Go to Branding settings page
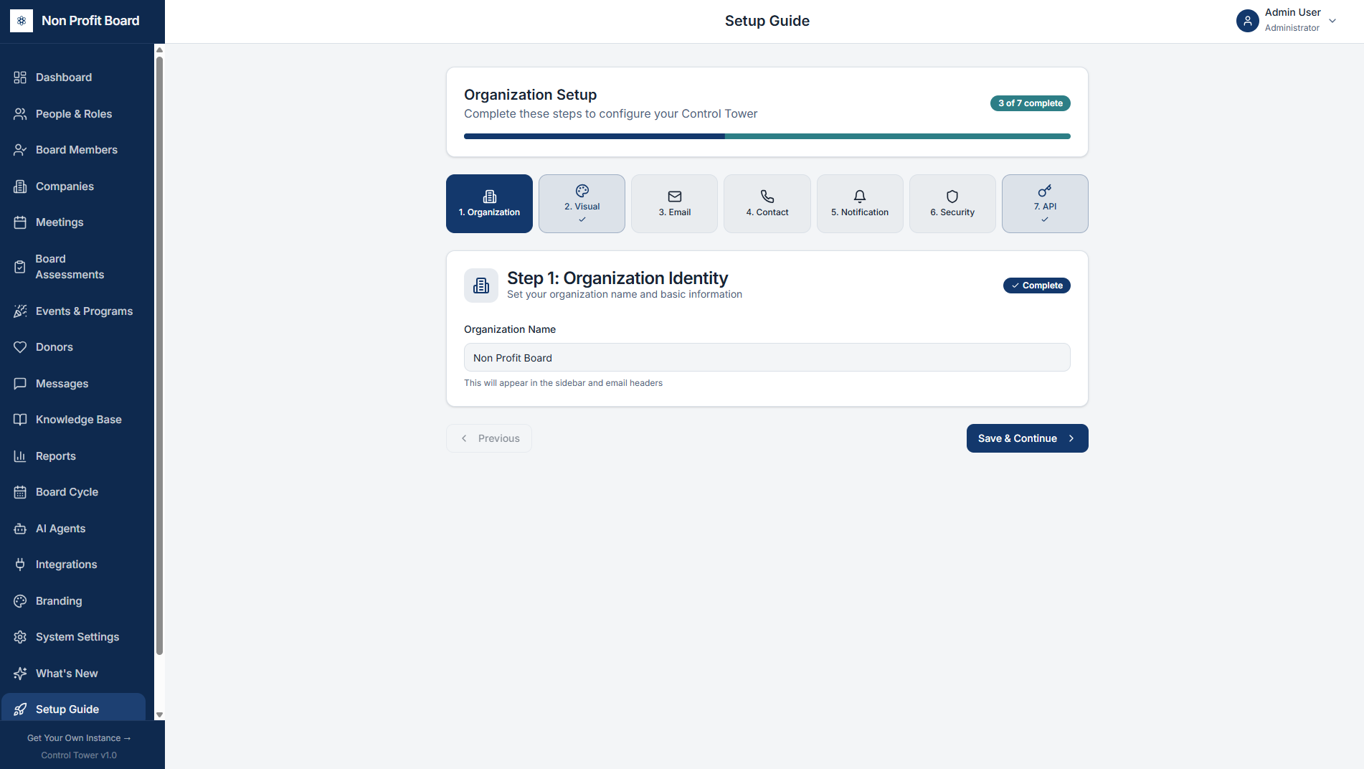The height and width of the screenshot is (769, 1364). click(x=73, y=601)
